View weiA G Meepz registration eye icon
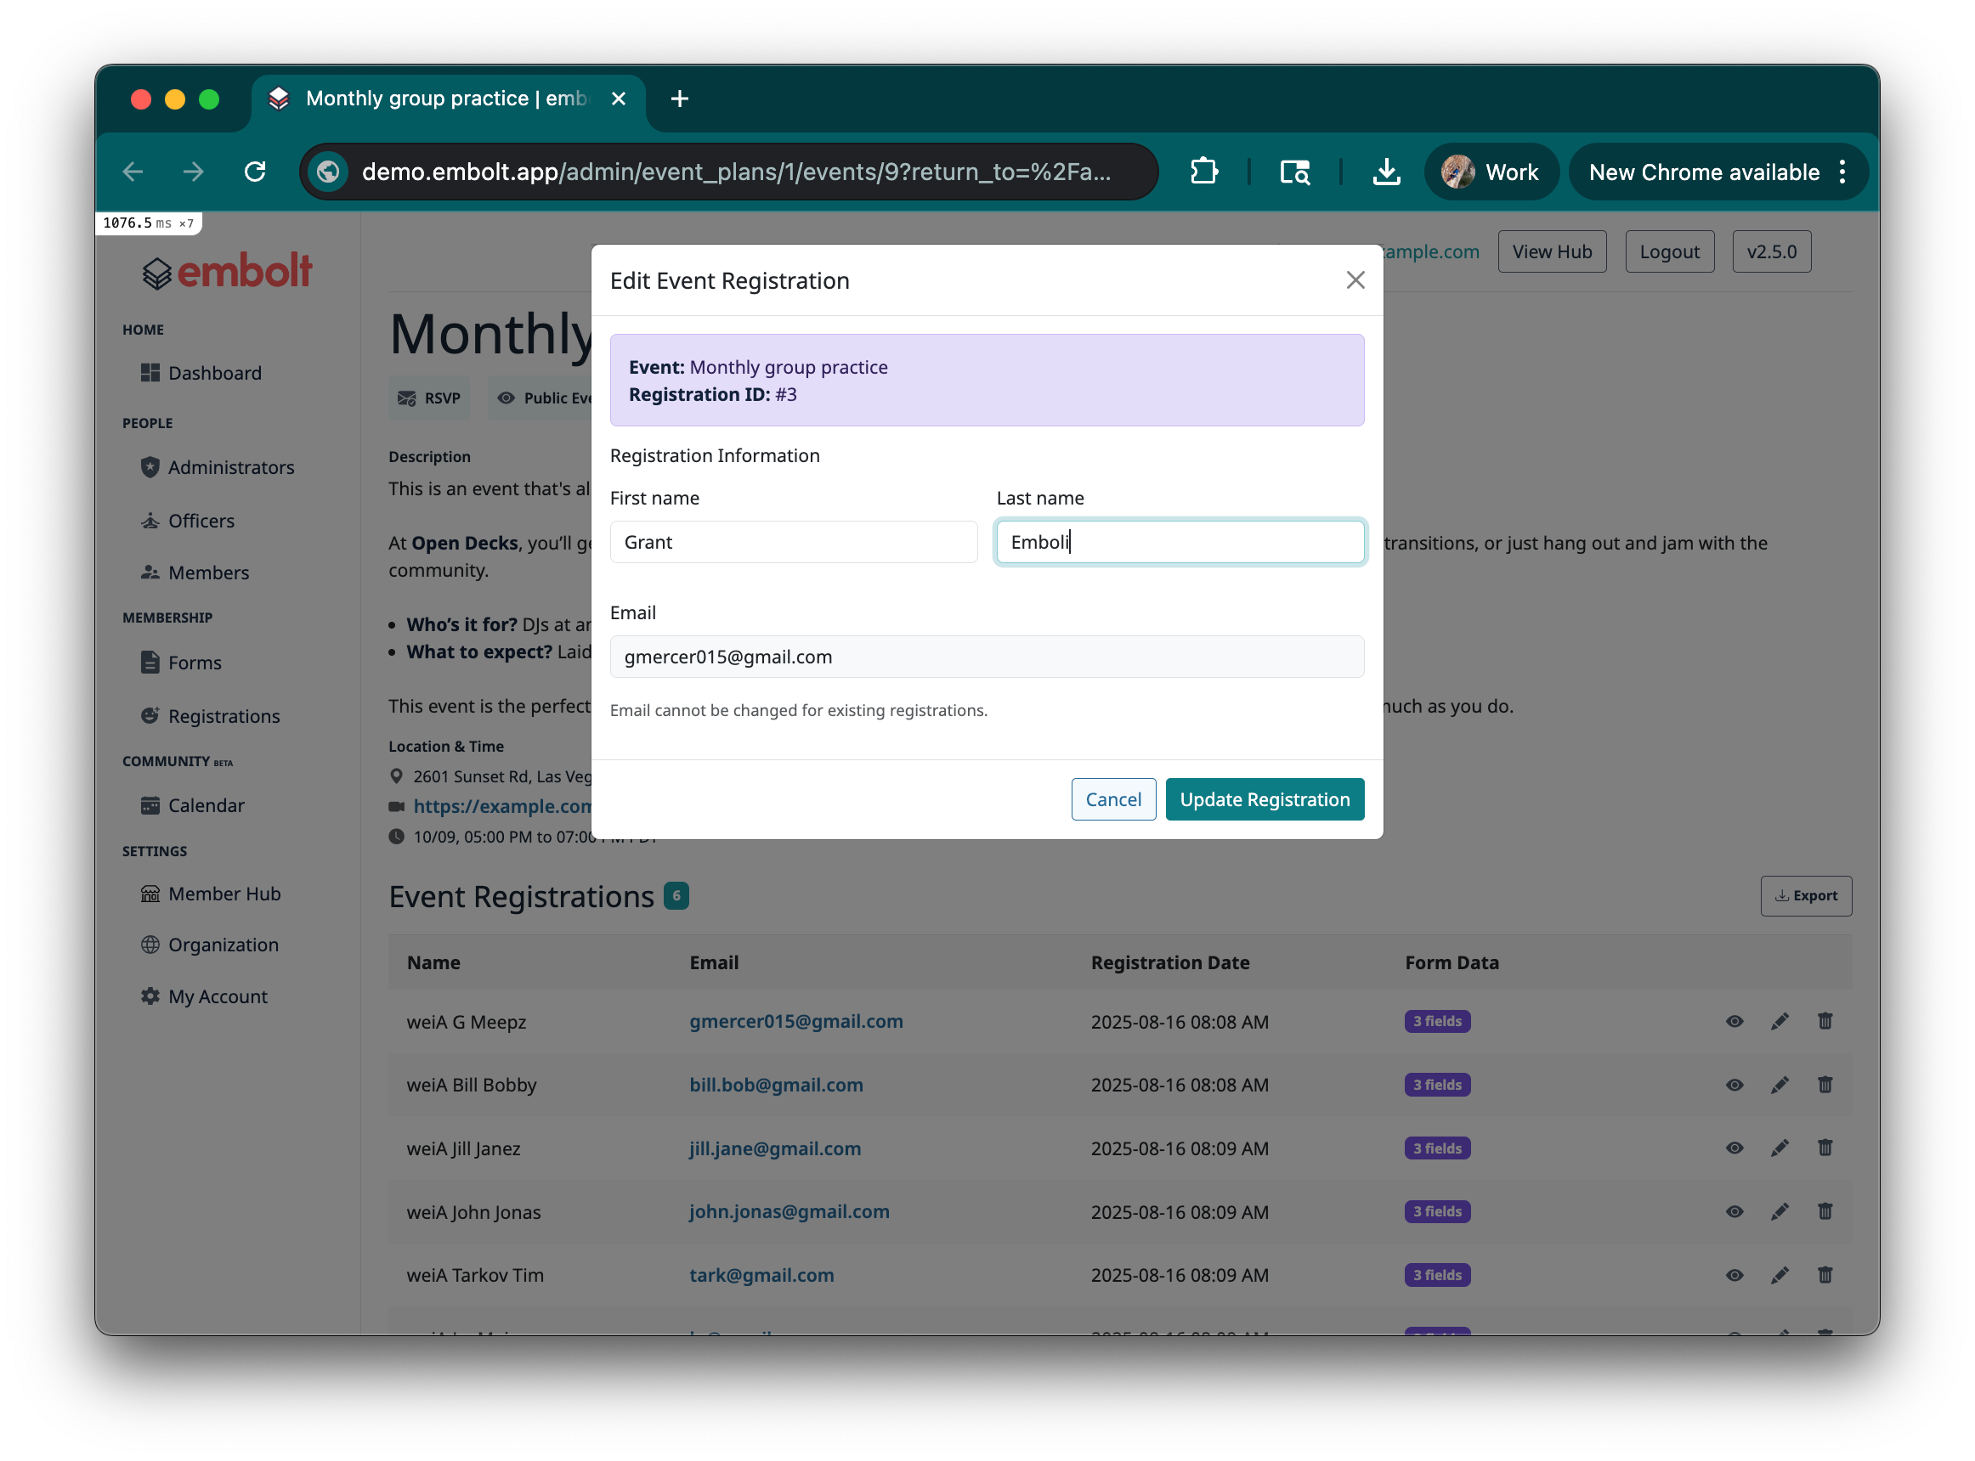The width and height of the screenshot is (1975, 1461). (1734, 1022)
